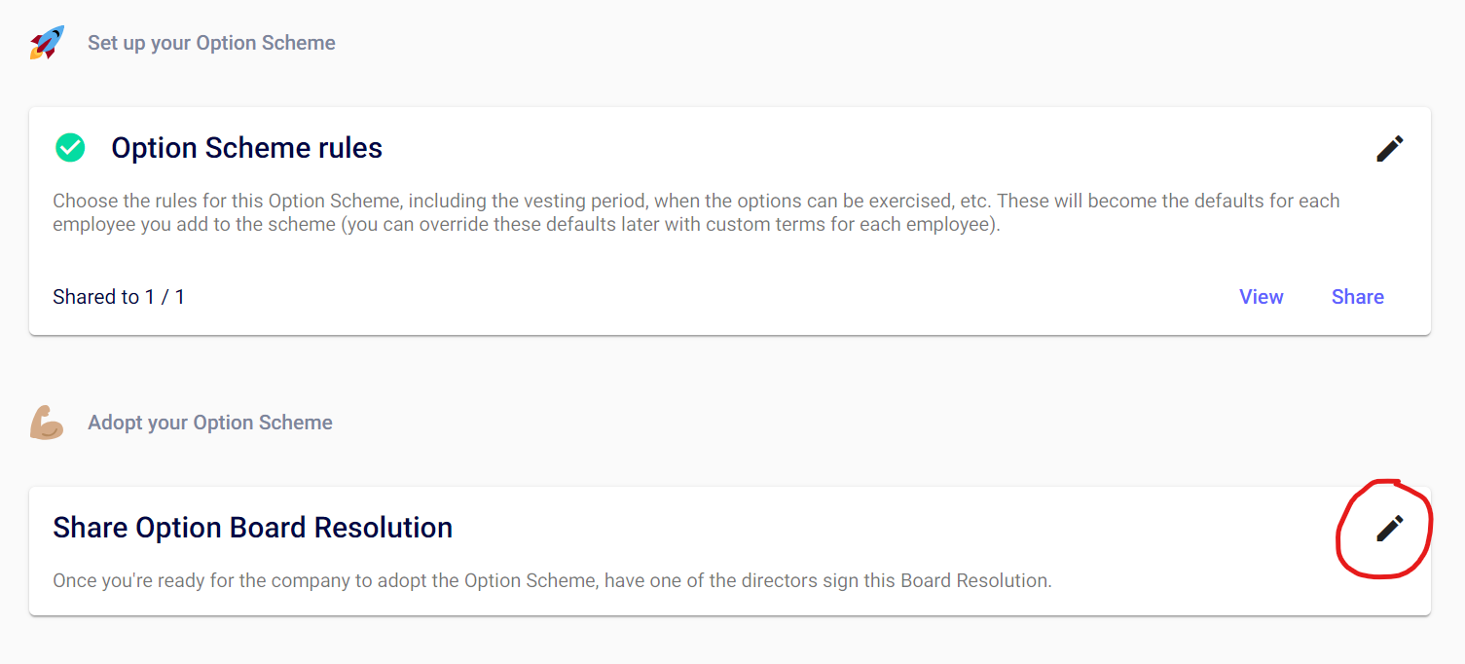Click pencil icon for Share Option Board Resolution
Viewport: 1465px width, 664px height.
click(1389, 528)
